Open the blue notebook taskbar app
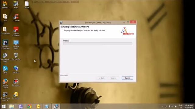The height and width of the screenshot is (109, 195). point(47,106)
